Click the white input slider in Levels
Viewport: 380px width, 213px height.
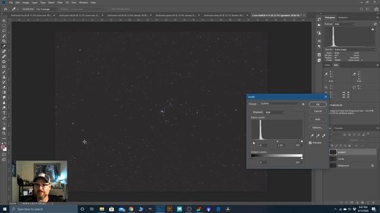click(x=302, y=141)
